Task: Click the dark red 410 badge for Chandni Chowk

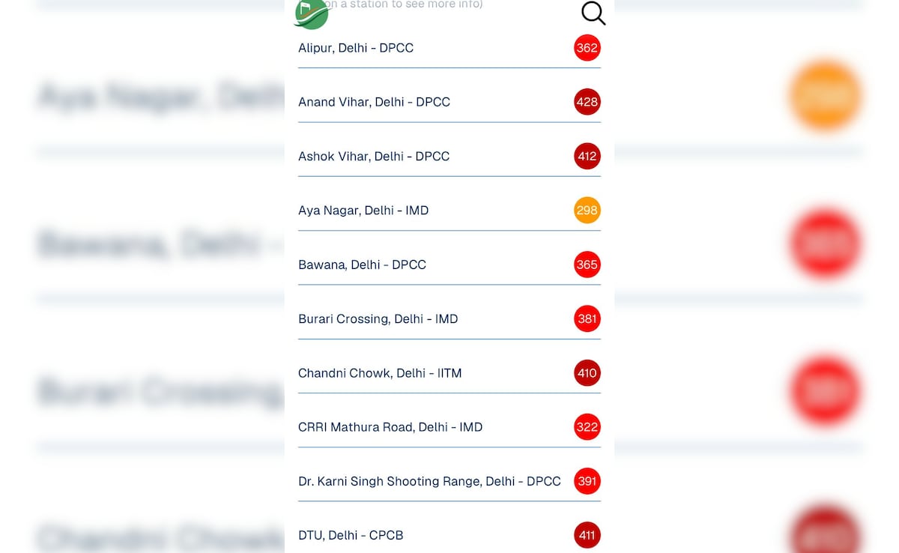Action: point(587,372)
